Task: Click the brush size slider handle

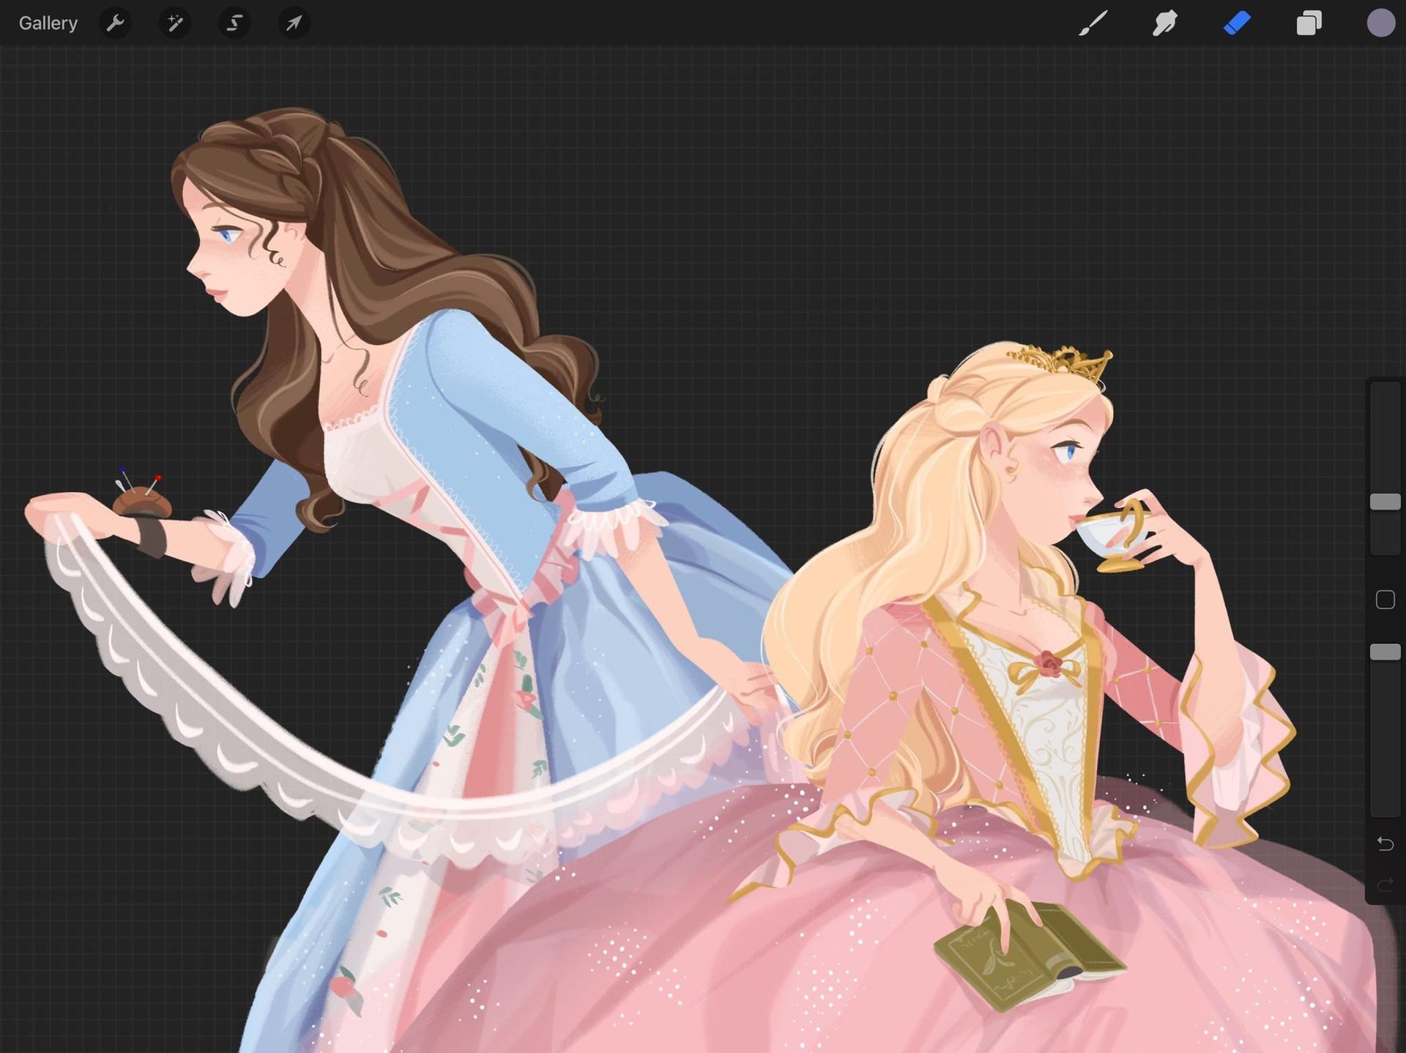Action: 1385,502
